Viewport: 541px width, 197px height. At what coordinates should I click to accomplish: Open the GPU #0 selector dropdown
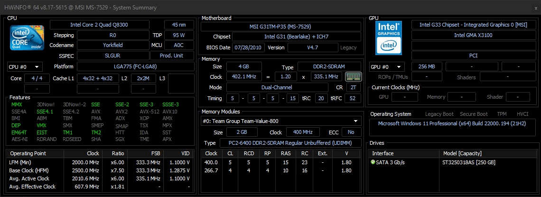387,67
